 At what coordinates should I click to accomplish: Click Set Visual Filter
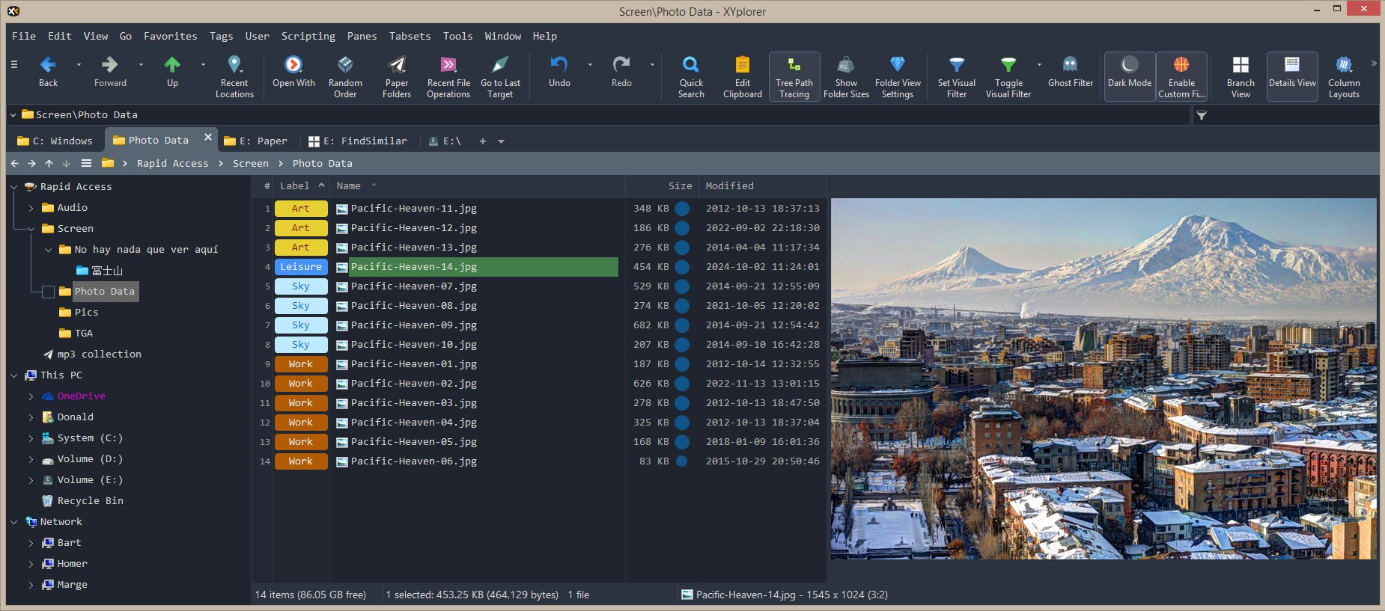click(x=957, y=76)
